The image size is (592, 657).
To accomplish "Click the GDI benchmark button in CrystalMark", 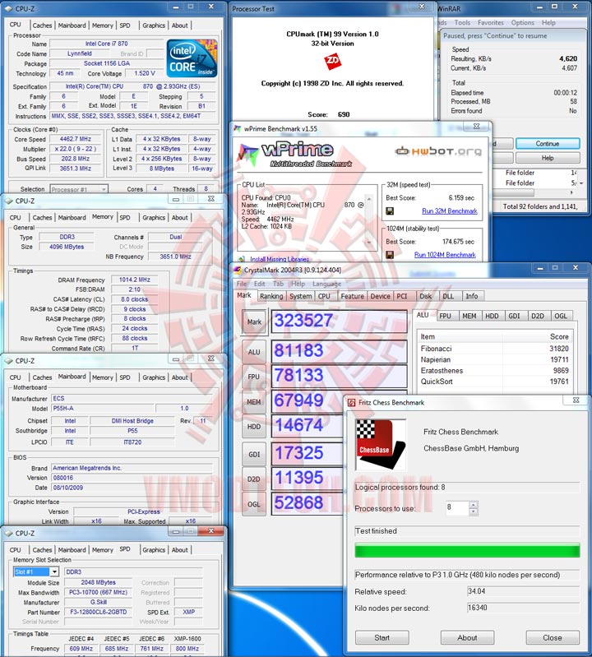I will coord(254,454).
